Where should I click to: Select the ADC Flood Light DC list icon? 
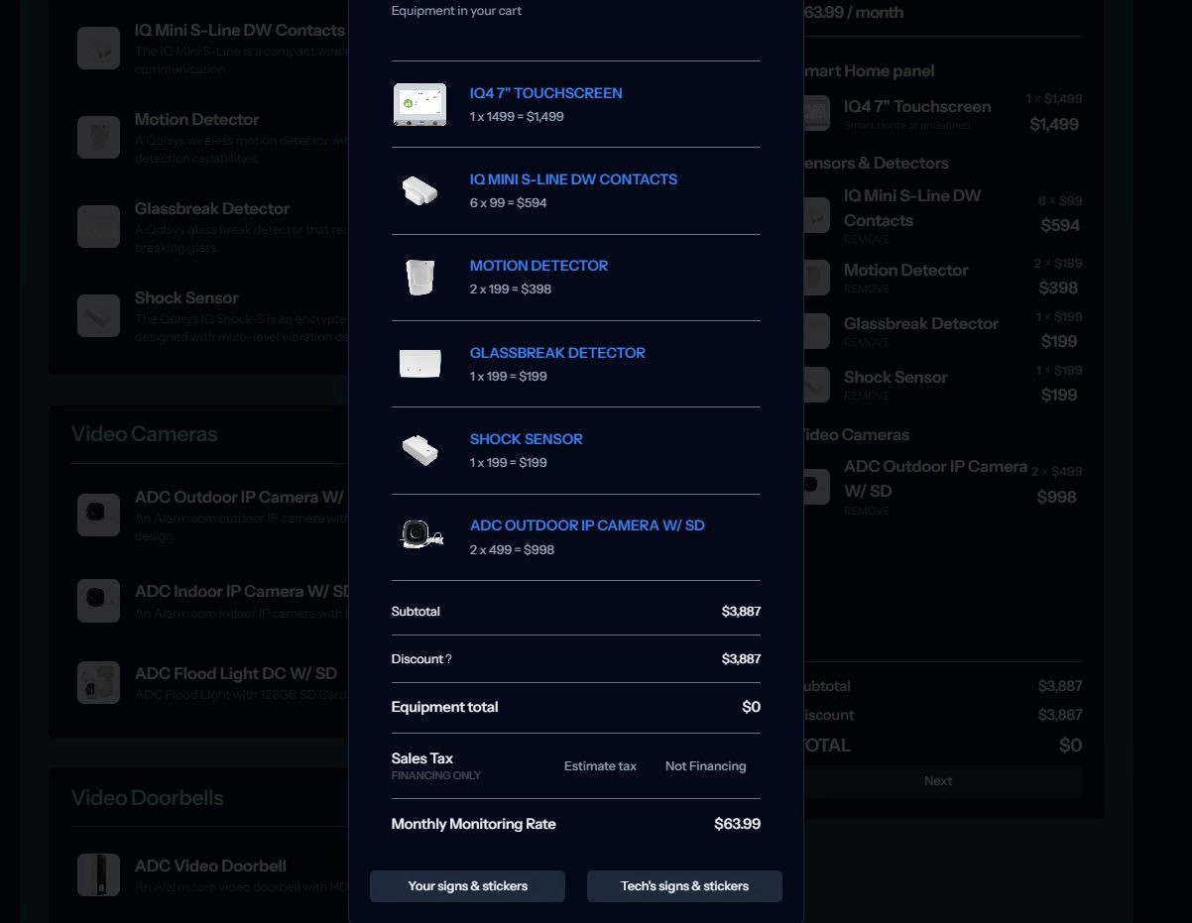(99, 683)
